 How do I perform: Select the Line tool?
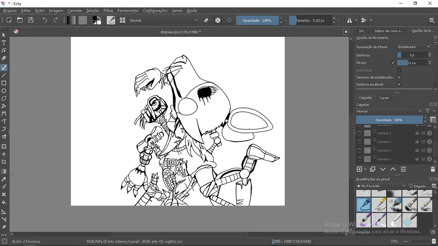coord(4,75)
